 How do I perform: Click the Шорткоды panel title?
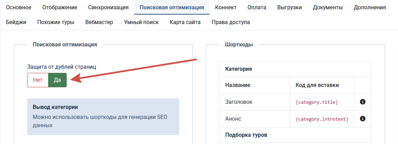point(239,45)
